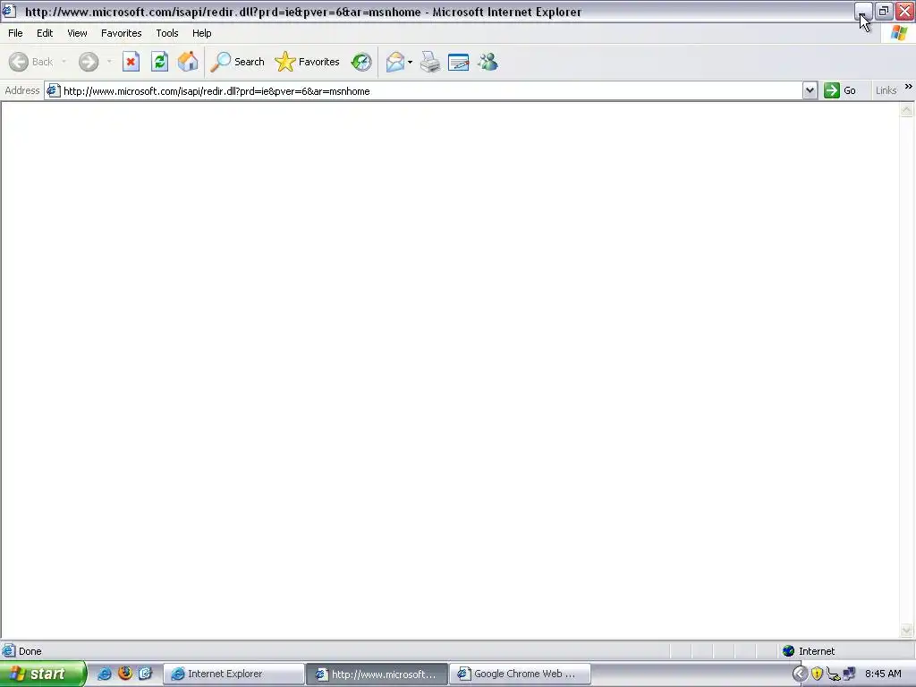Go to home page via house icon
Screen dimensions: 916x687
pos(188,62)
